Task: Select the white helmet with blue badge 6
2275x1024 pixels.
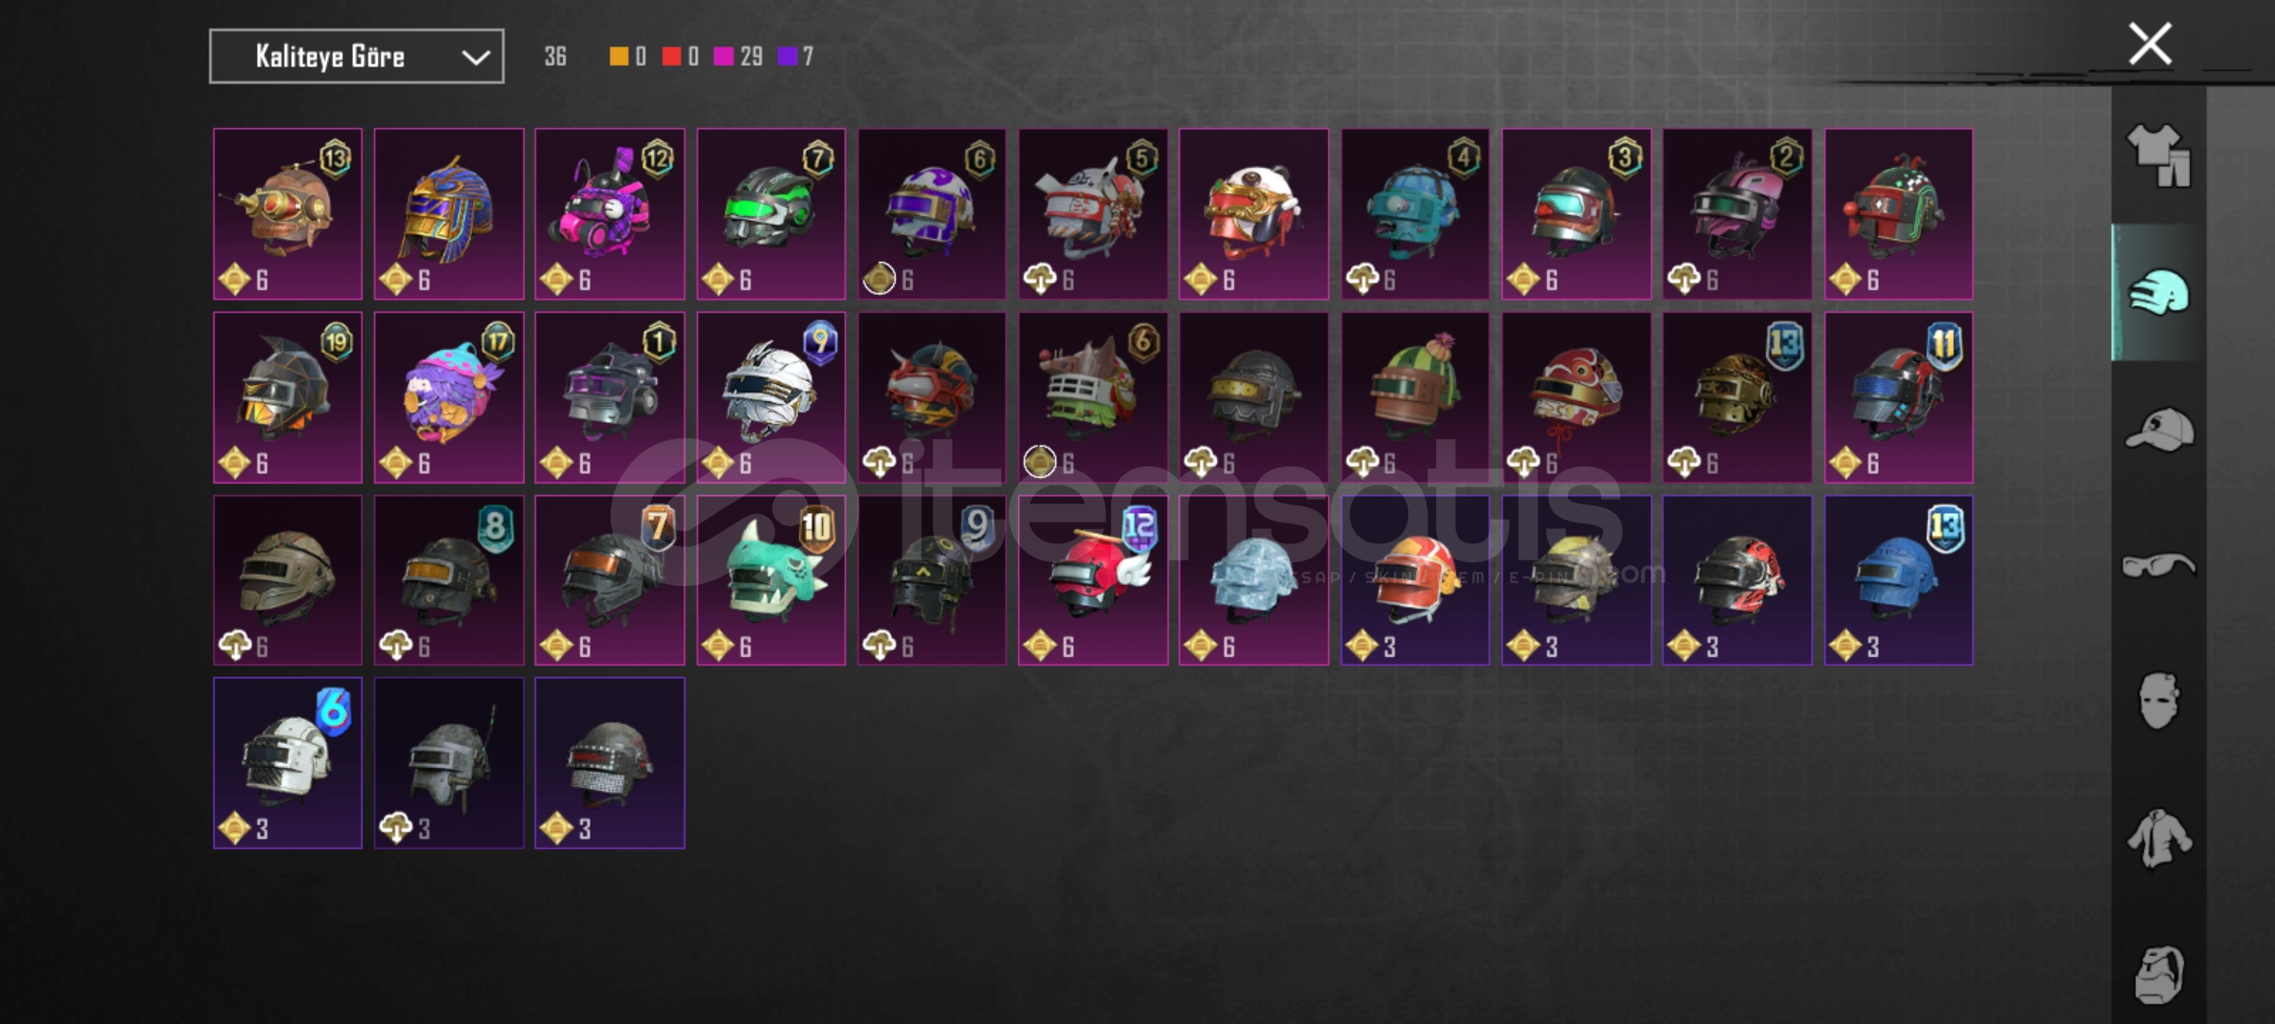Action: pyautogui.click(x=288, y=763)
